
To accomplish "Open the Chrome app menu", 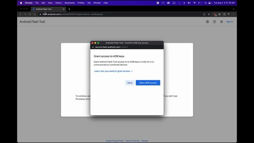I will [29, 3].
